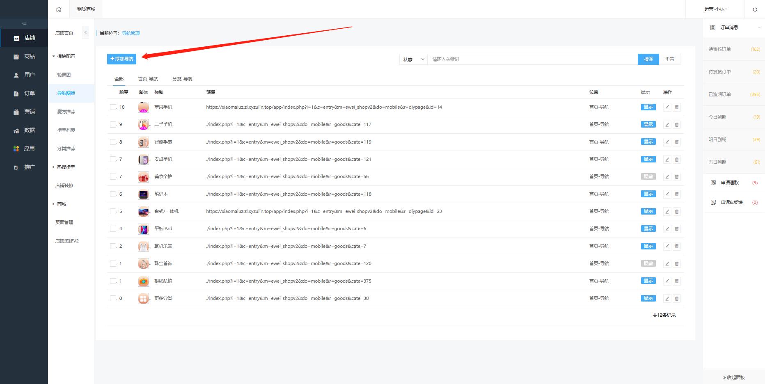Open the 应用 section in sidebar
Image resolution: width=765 pixels, height=384 pixels.
[24, 149]
